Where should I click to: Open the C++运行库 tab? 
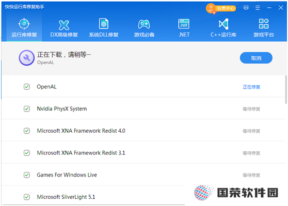click(x=223, y=28)
